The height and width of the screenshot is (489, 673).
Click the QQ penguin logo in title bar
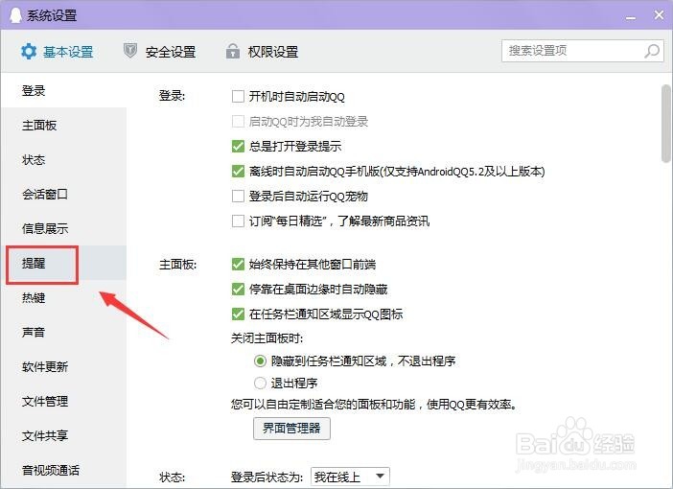click(15, 15)
